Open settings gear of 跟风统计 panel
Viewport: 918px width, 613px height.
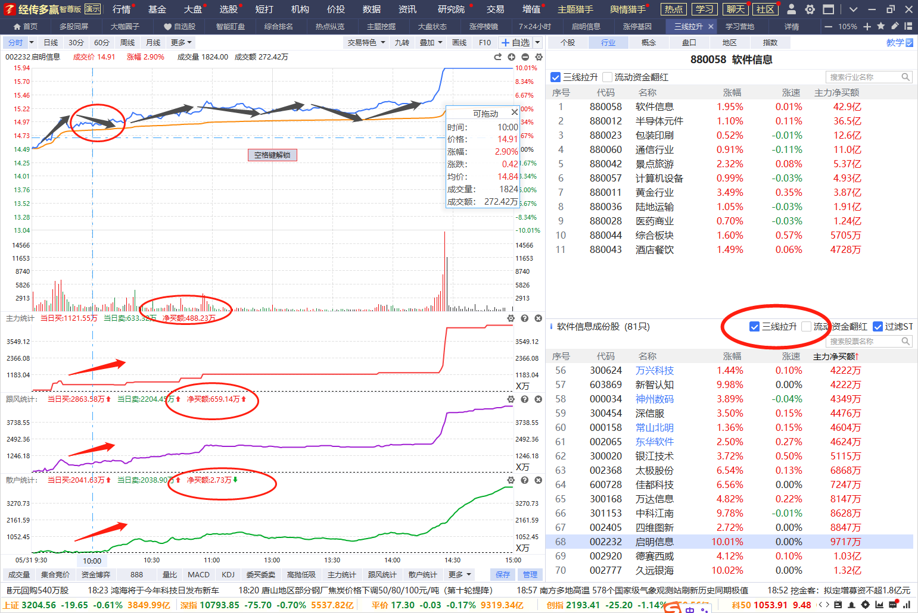[511, 399]
